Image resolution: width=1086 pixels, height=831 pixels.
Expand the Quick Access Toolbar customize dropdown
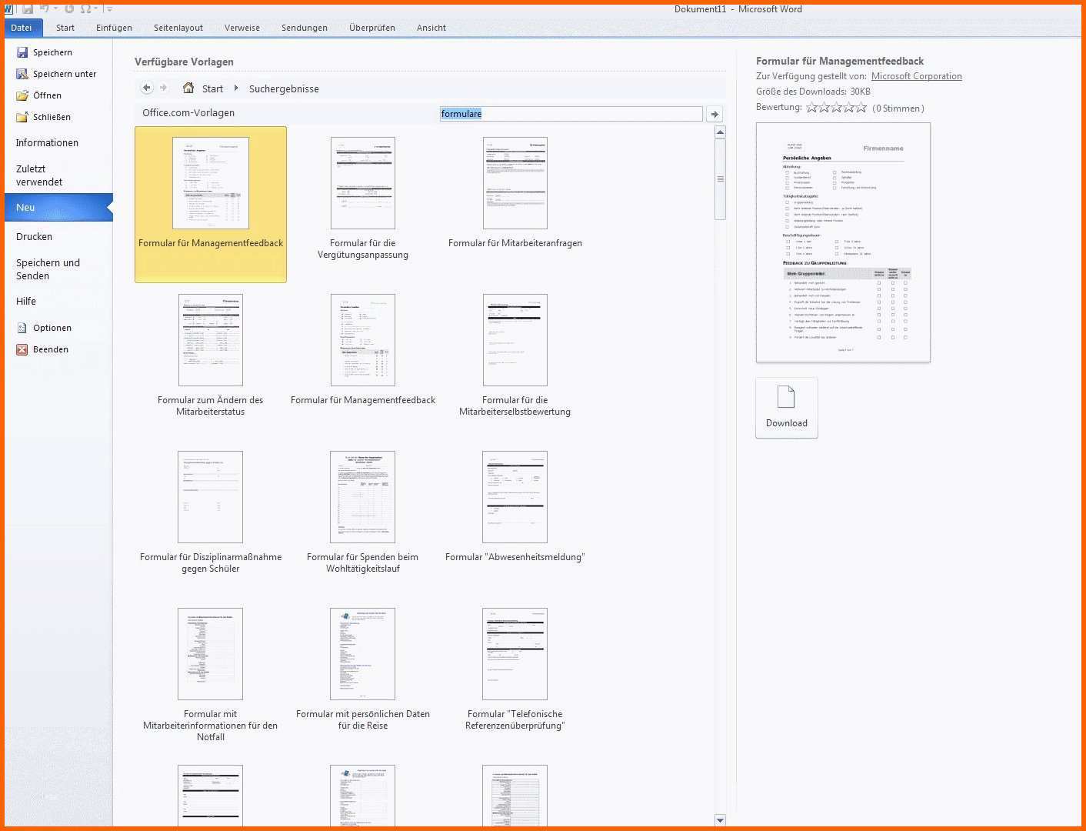pyautogui.click(x=109, y=9)
